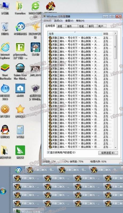This screenshot has height=213, width=123.
Task: Open the 帮助(H) menu in Task Manager
Action: pyautogui.click(x=80, y=21)
